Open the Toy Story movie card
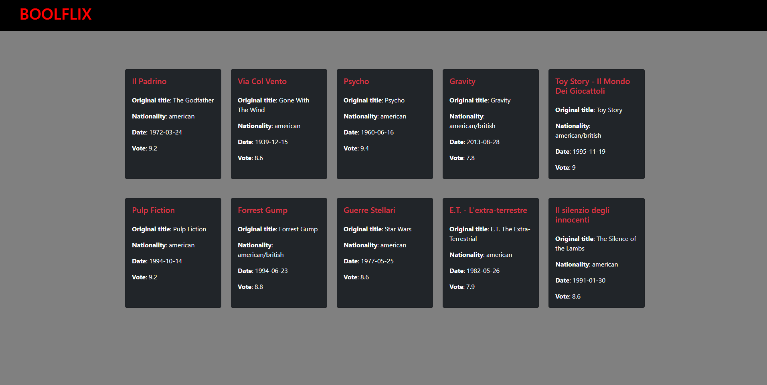The image size is (767, 385). pos(596,124)
